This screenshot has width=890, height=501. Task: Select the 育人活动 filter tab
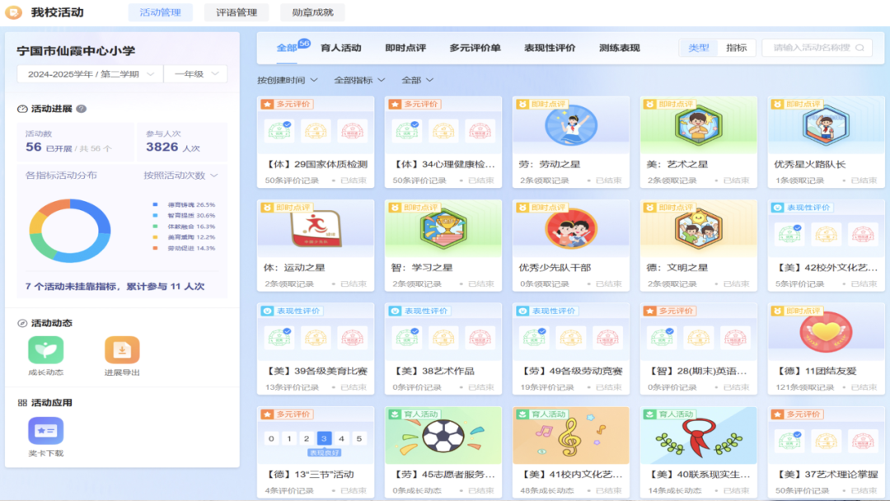click(x=340, y=48)
